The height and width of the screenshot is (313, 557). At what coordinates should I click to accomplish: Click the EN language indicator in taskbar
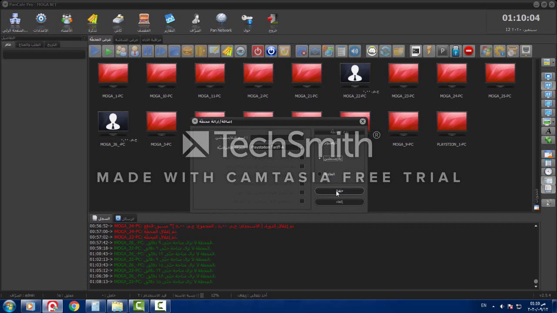click(x=483, y=306)
